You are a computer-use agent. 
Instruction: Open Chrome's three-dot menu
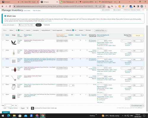[145, 6]
